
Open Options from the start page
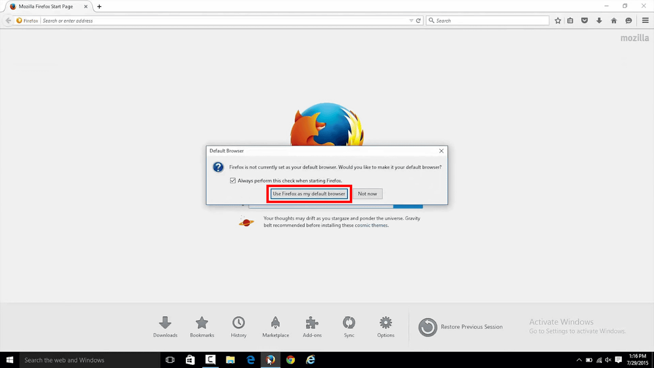[386, 327]
